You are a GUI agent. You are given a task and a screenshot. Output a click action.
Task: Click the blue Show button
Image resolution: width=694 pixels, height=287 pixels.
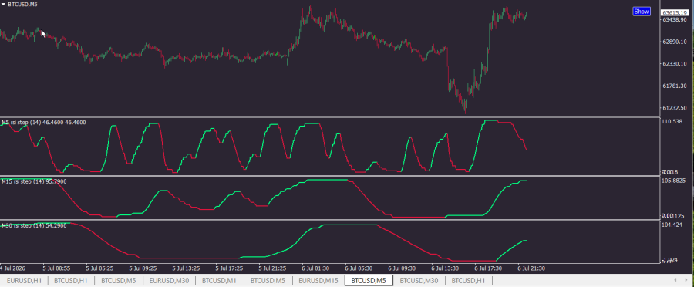click(642, 12)
